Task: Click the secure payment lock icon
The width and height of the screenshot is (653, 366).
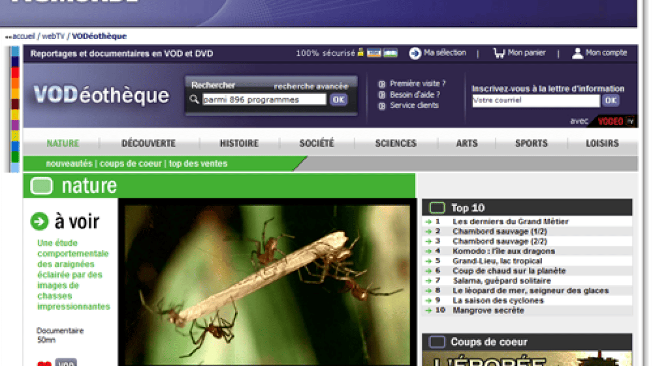Action: pyautogui.click(x=360, y=53)
